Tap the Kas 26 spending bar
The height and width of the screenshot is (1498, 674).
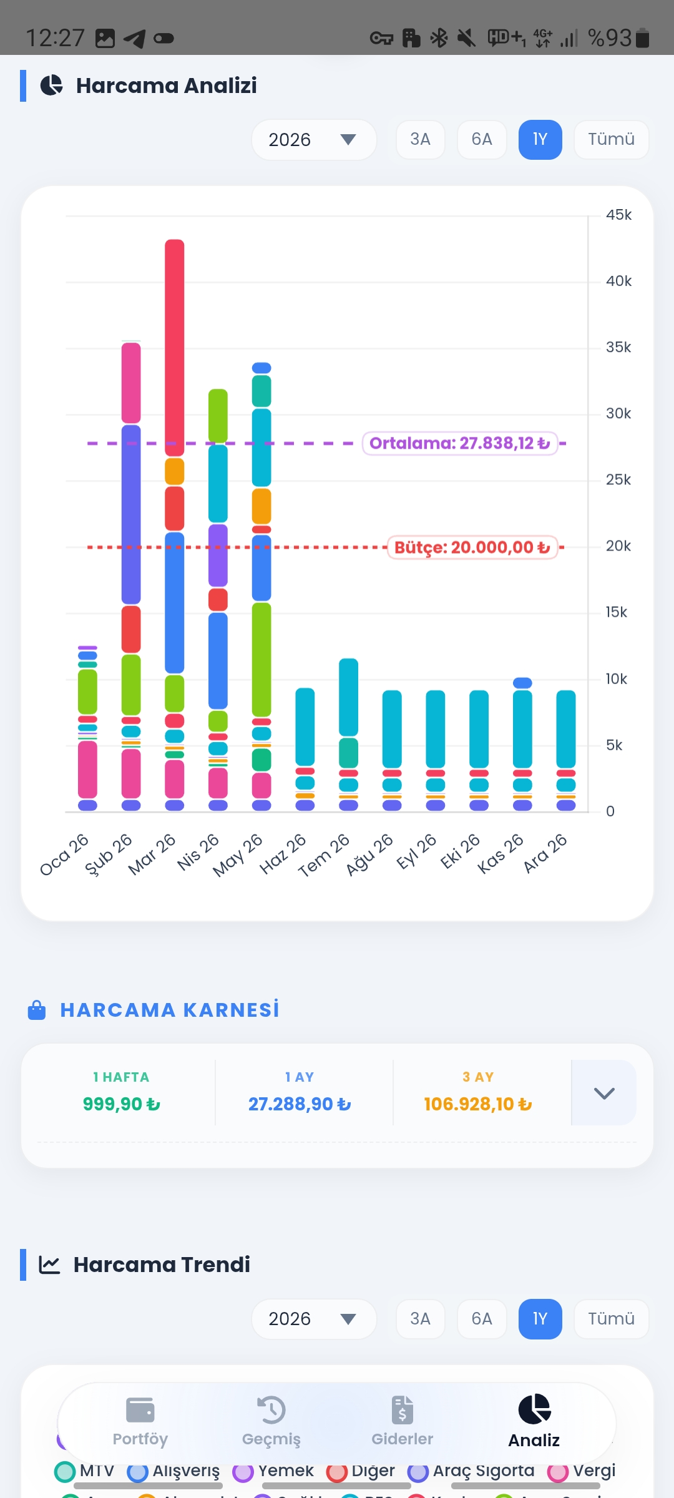(x=522, y=744)
